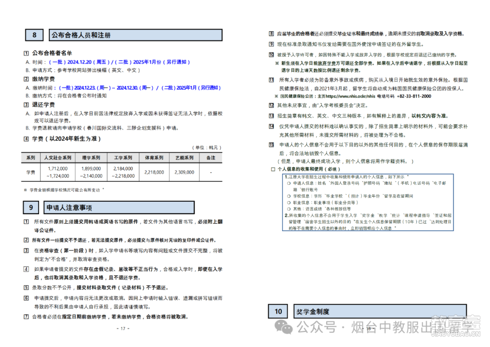Click the heading "奖学金制度"
Viewport: 490px width, 347px height.
380,311
